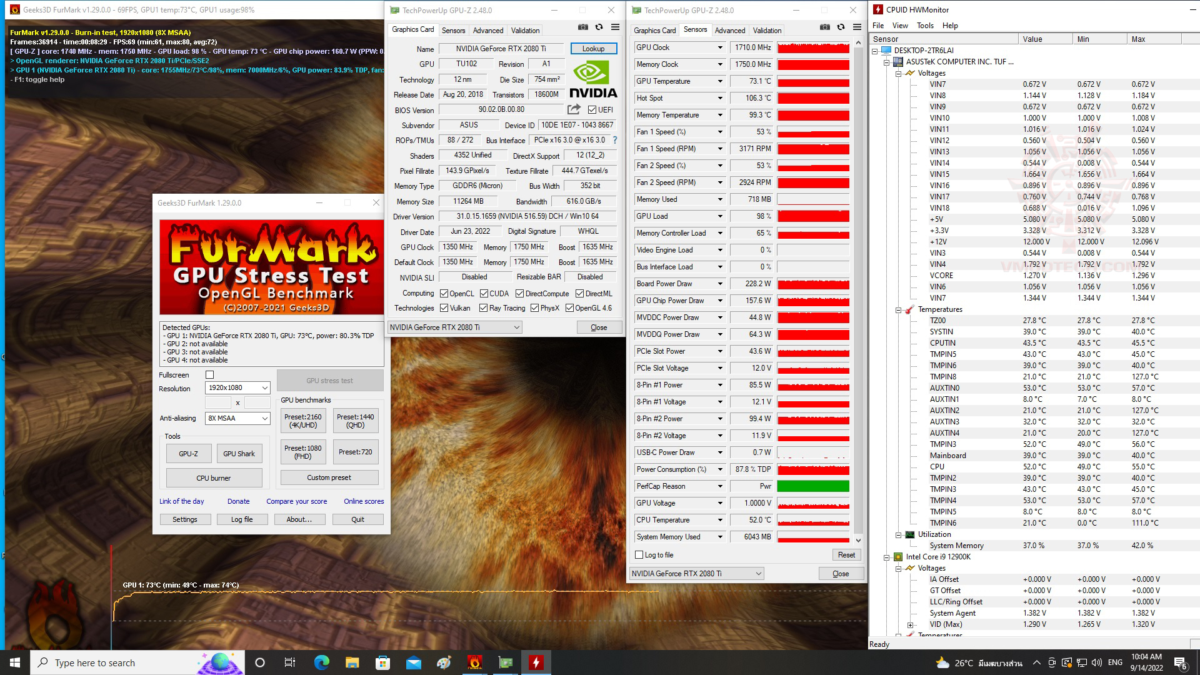Open the Anti-aliasing 8X MSAA dropdown
Screen dimensions: 1200x675
[237, 418]
